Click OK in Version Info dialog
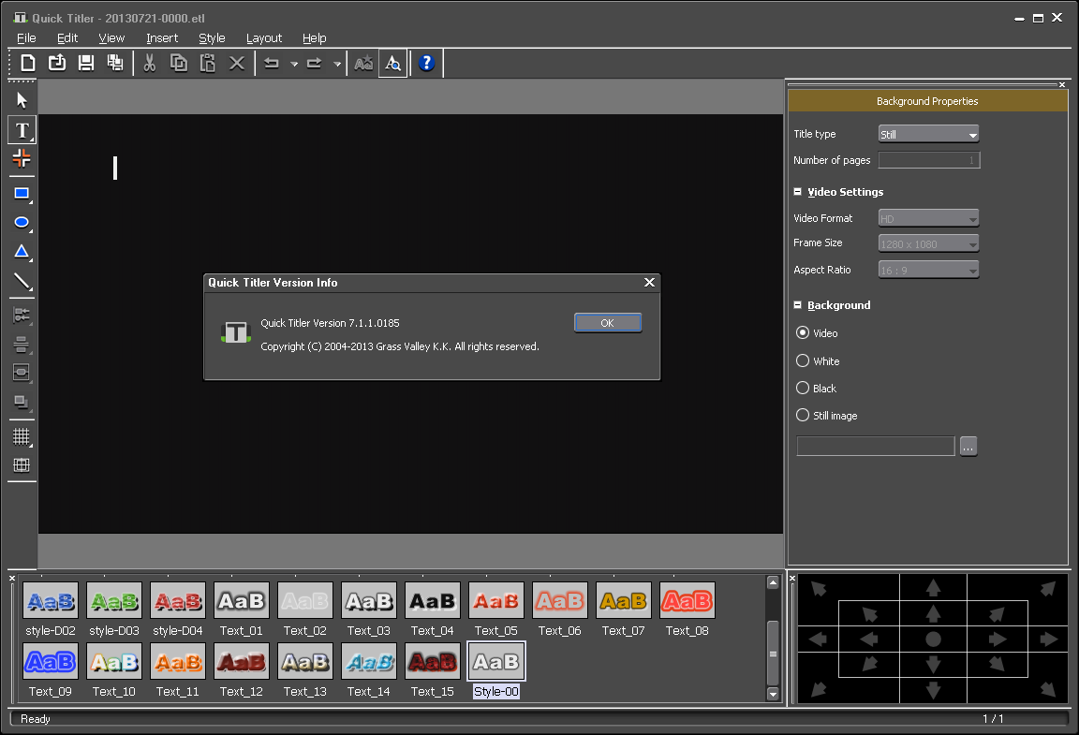The width and height of the screenshot is (1079, 735). click(x=607, y=323)
